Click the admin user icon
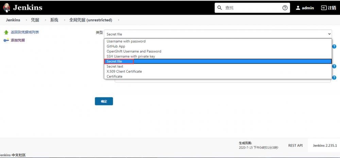This screenshot has height=158, width=340. (298, 8)
